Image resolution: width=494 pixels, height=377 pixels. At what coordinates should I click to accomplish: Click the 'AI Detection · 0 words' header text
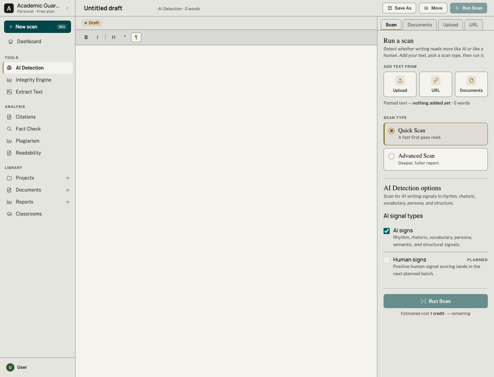tap(179, 9)
